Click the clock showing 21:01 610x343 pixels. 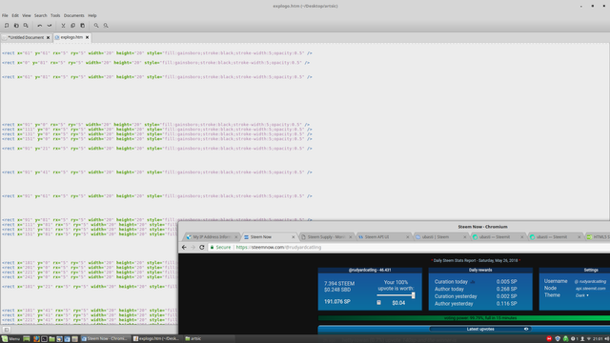(x=598, y=339)
